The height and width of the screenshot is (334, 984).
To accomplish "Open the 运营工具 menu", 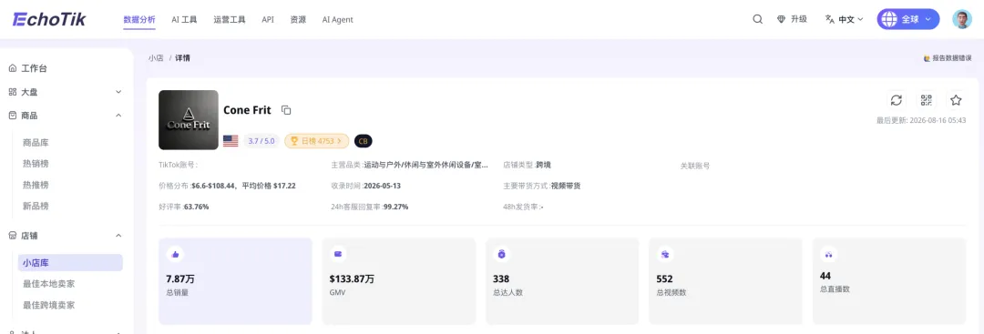I will point(230,19).
